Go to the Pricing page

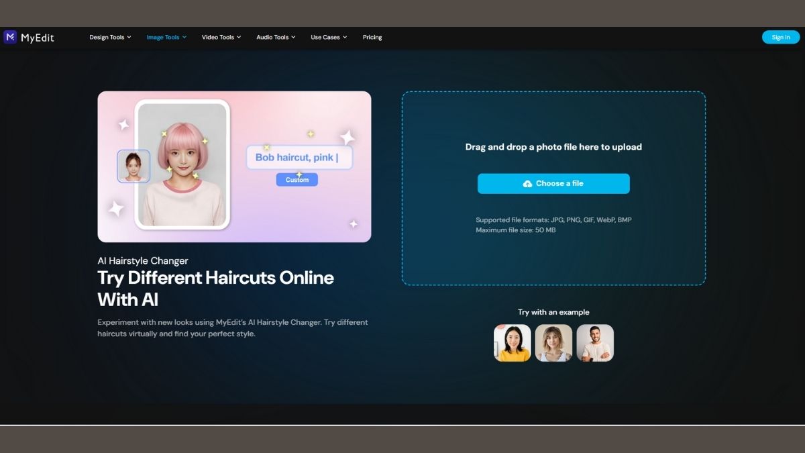coord(372,38)
